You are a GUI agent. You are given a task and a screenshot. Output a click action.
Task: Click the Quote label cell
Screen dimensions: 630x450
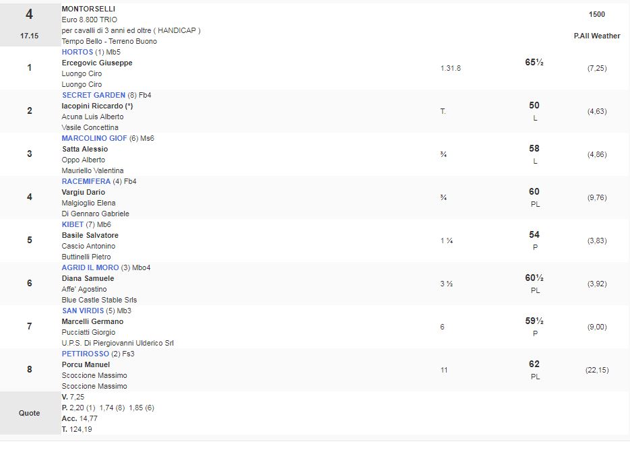click(29, 413)
